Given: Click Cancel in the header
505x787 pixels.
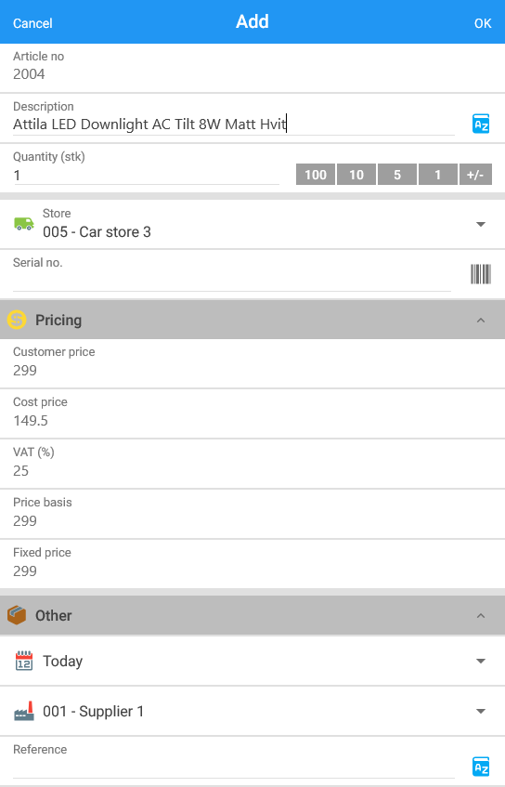Looking at the screenshot, I should 32,23.
